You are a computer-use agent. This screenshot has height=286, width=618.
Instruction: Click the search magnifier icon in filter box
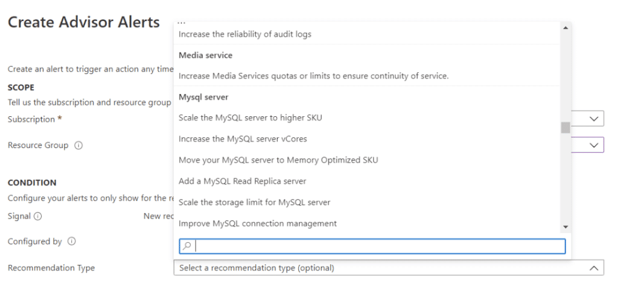187,246
